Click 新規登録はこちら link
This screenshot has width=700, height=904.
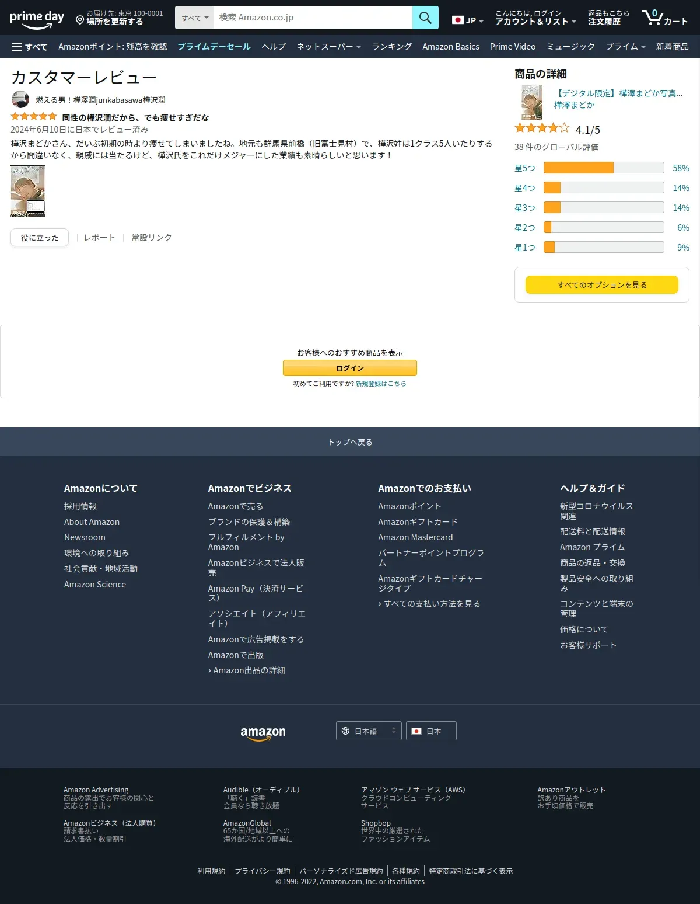[381, 384]
